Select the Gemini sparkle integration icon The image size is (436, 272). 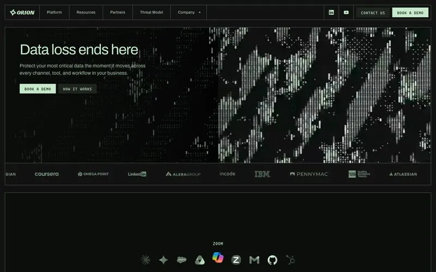click(x=163, y=260)
